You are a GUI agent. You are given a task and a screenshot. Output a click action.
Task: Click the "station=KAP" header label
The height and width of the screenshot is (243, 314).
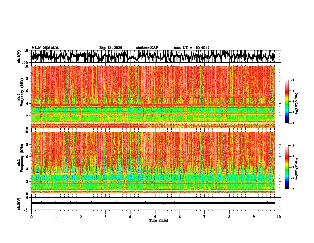point(147,48)
